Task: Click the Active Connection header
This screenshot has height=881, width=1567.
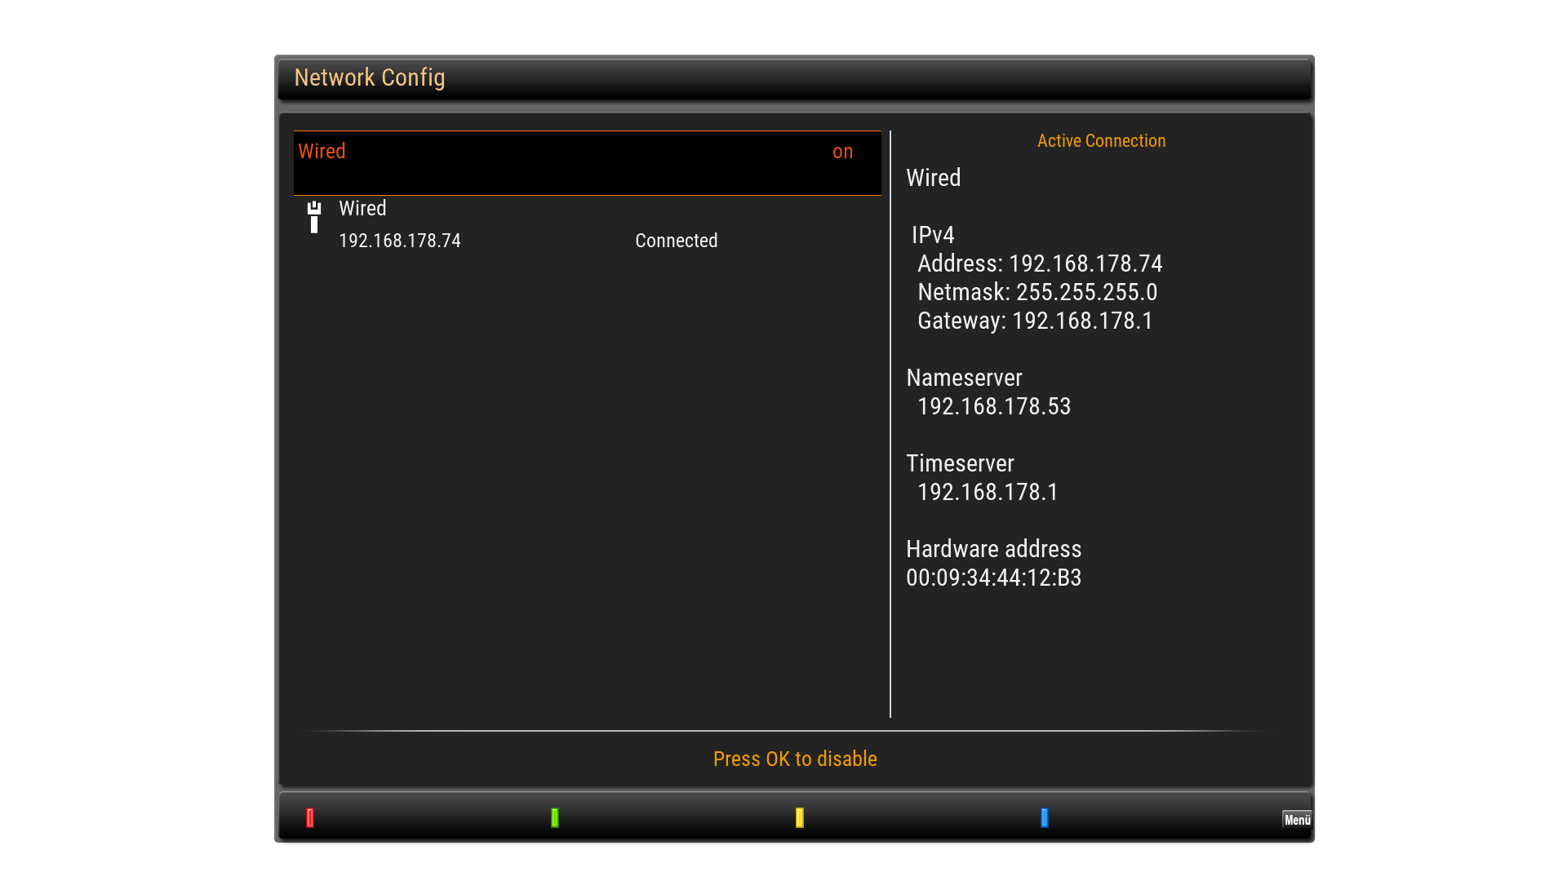Action: pyautogui.click(x=1100, y=141)
